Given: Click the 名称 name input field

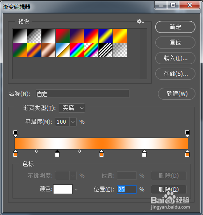Looking at the screenshot, I should pos(83,94).
